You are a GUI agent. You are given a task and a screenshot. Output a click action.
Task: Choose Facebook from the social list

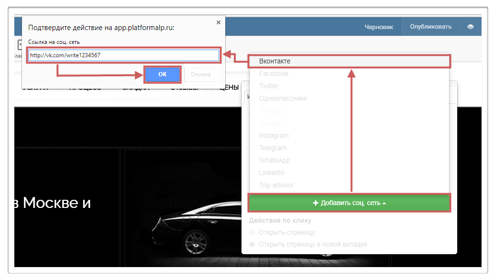(x=274, y=73)
